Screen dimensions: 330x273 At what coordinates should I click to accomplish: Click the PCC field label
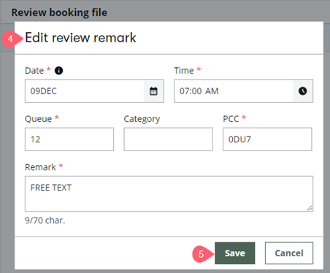(231, 119)
